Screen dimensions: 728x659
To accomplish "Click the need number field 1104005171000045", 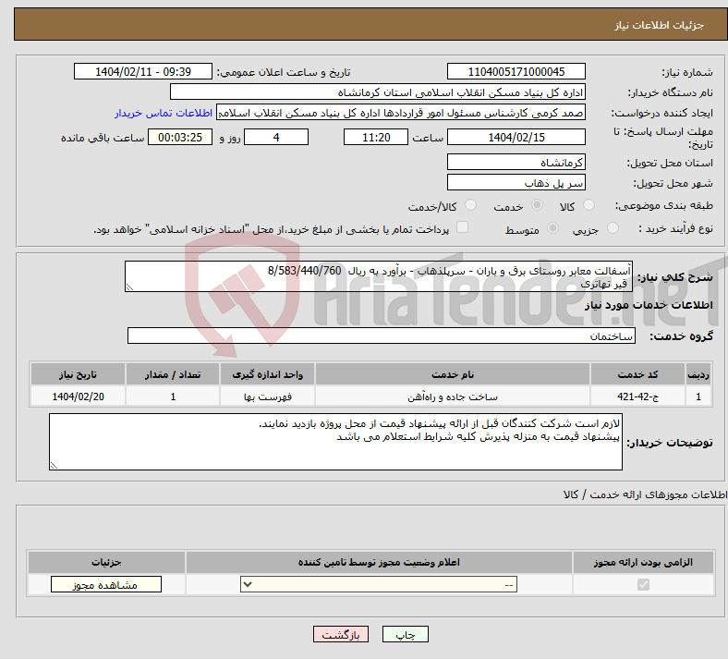I will click(516, 71).
